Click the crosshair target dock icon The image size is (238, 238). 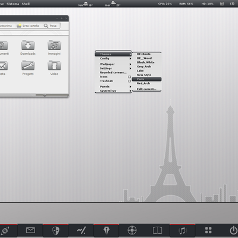click(132, 231)
